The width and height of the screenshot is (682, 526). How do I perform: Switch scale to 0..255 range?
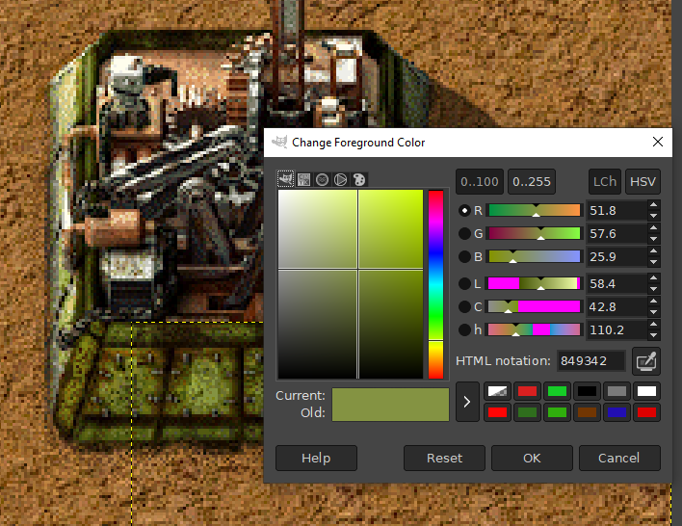click(x=532, y=181)
